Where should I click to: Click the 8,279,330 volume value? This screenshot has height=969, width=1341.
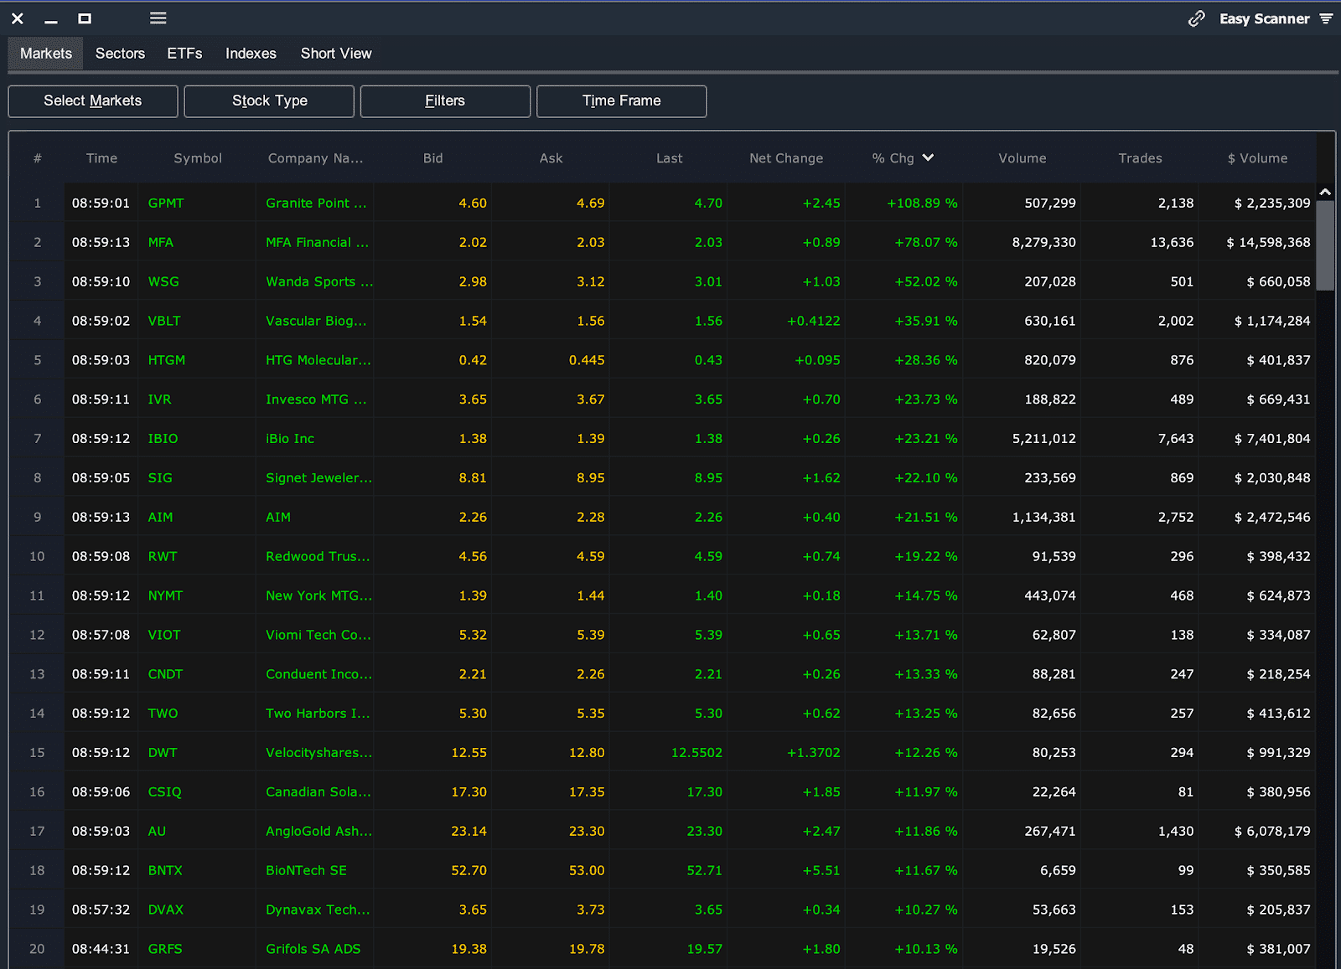click(1043, 243)
